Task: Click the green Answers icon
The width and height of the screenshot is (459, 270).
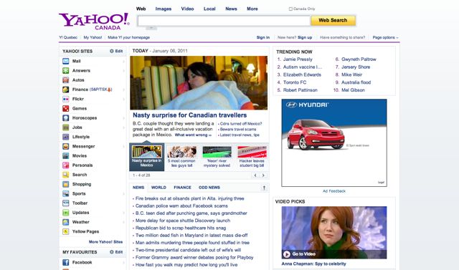Action: click(x=65, y=70)
